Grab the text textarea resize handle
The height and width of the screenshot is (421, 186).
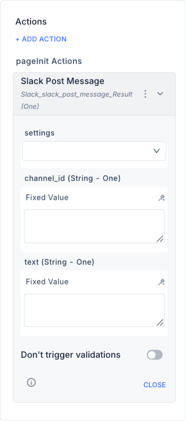pos(160,322)
